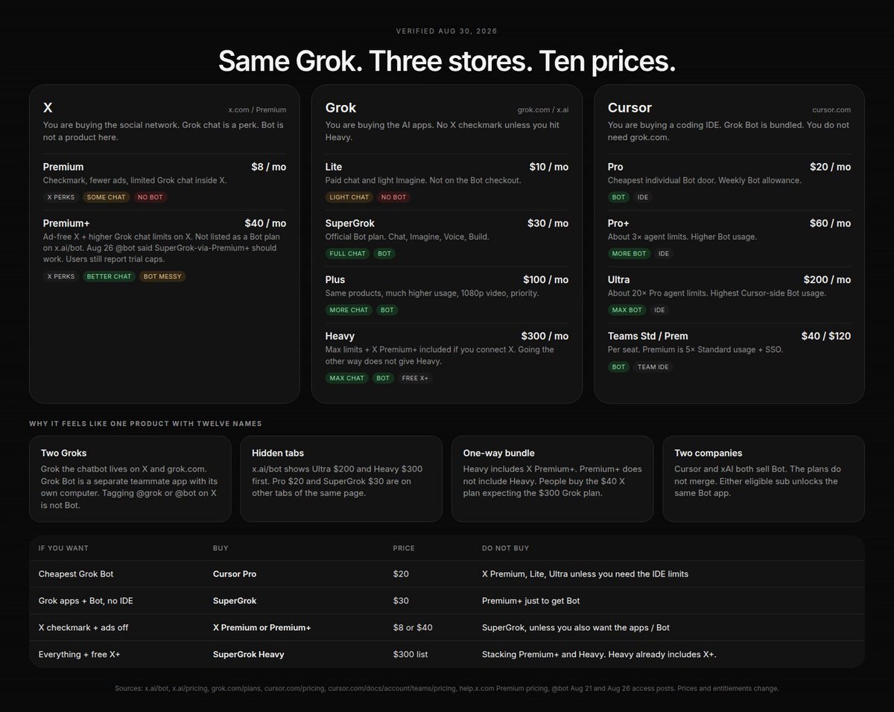Screen dimensions: 894x712
Task: Click the "BETTER CHAT" tag under Premium+
Action: coord(109,276)
